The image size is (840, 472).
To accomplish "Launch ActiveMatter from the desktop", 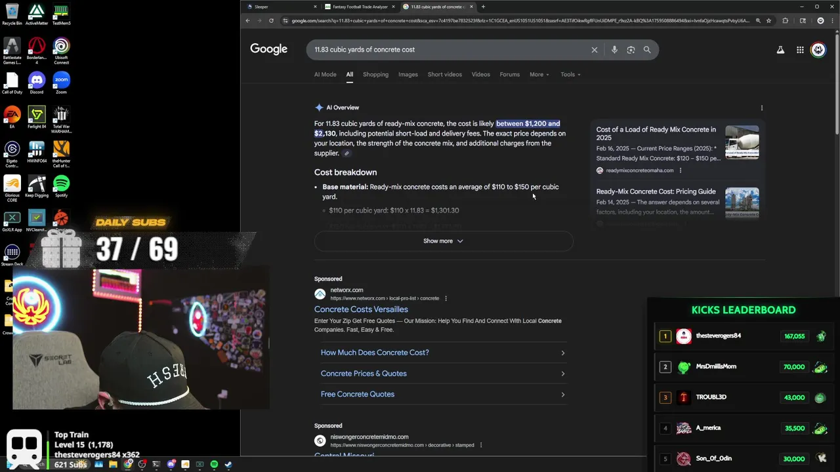I will (x=37, y=14).
